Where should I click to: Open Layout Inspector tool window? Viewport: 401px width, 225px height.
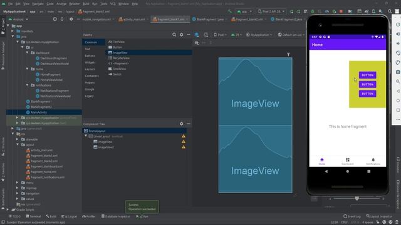point(379,216)
